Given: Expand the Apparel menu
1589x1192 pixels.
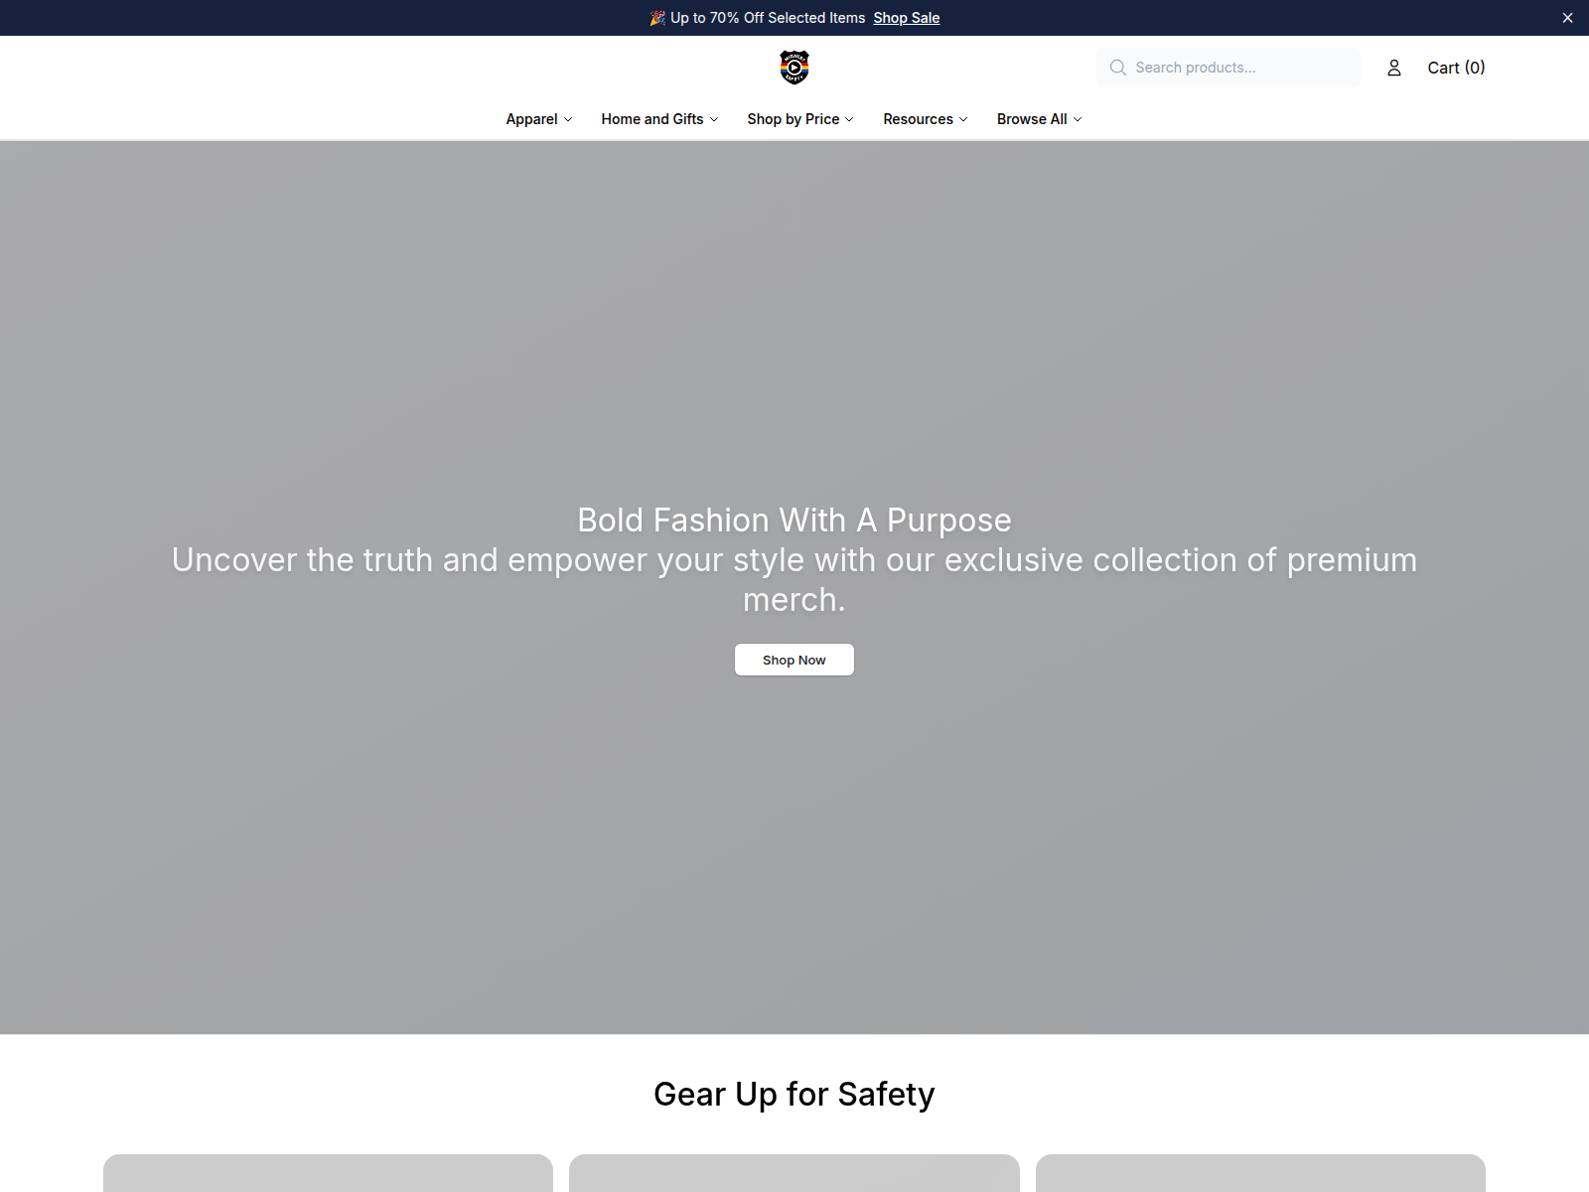Looking at the screenshot, I should coord(539,119).
